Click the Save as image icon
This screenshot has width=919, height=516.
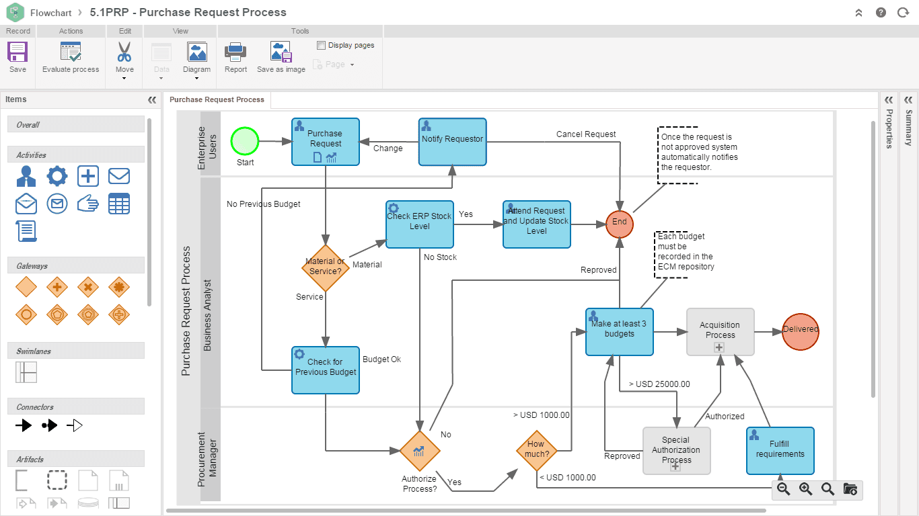click(281, 52)
